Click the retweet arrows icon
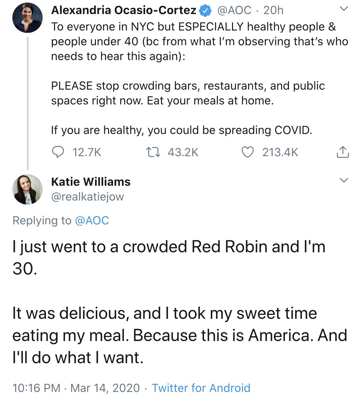Viewport: 362px width, 398px height. pyautogui.click(x=153, y=152)
